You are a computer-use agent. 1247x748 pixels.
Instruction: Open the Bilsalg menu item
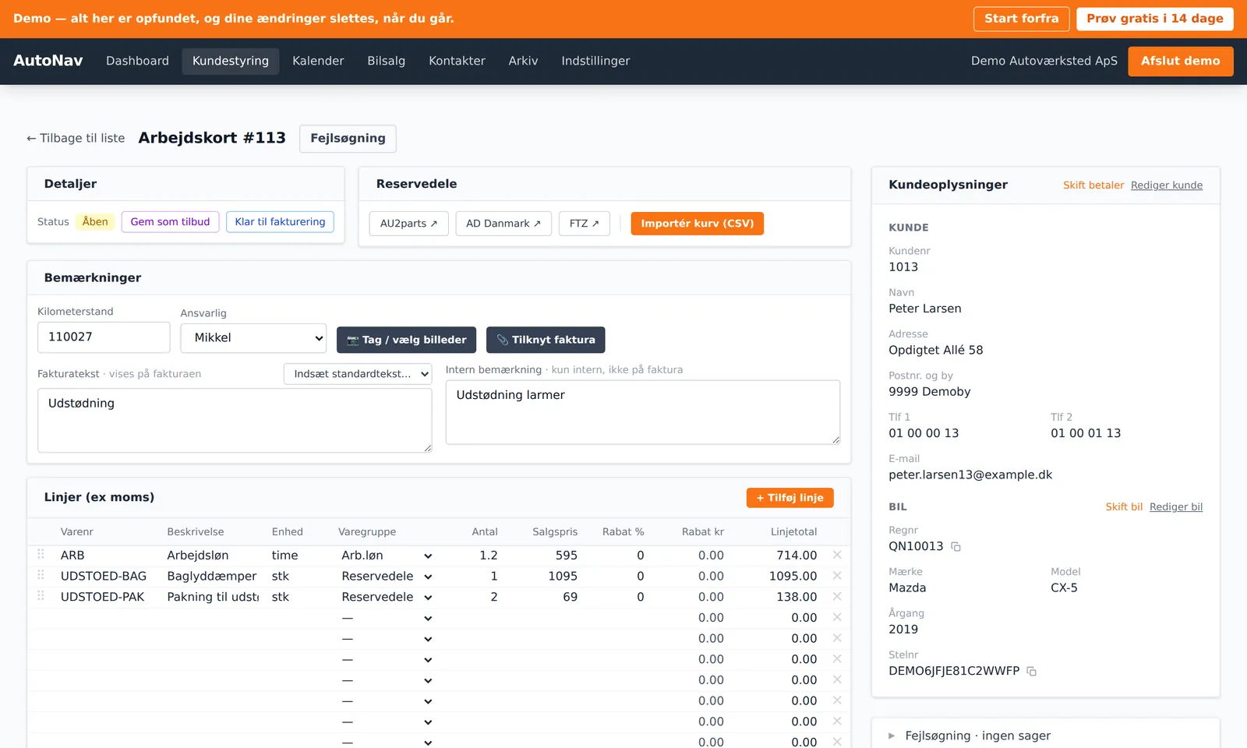pos(387,61)
